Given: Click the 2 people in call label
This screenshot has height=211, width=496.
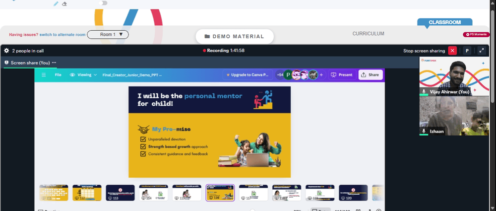Looking at the screenshot, I should pos(28,51).
